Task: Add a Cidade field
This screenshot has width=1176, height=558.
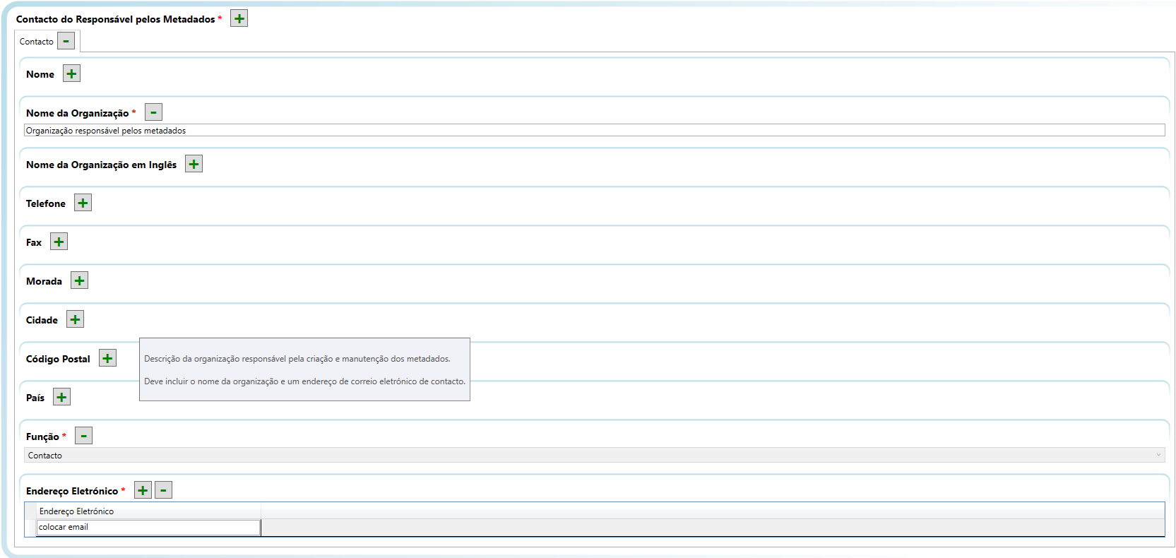Action: click(75, 319)
